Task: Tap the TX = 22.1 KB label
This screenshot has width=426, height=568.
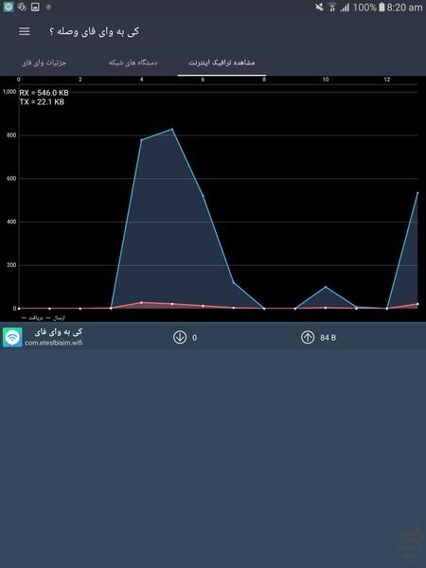Action: pos(42,102)
